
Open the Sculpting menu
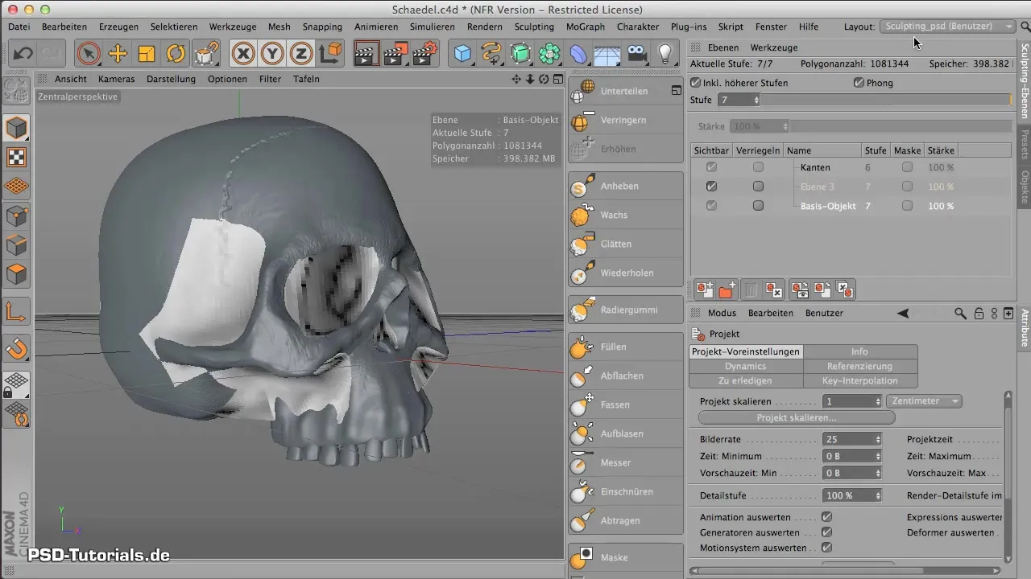click(533, 27)
